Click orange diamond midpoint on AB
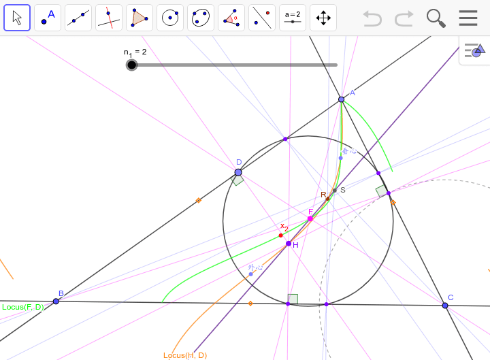 [199, 200]
